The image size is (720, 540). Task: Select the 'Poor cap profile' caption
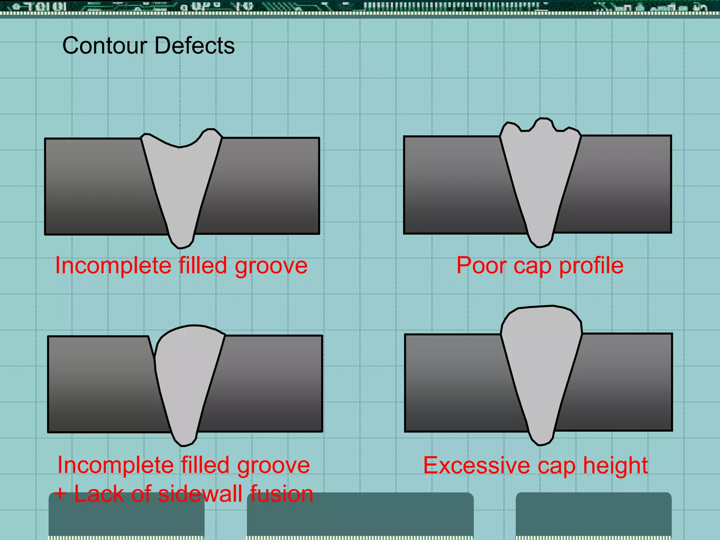540,266
